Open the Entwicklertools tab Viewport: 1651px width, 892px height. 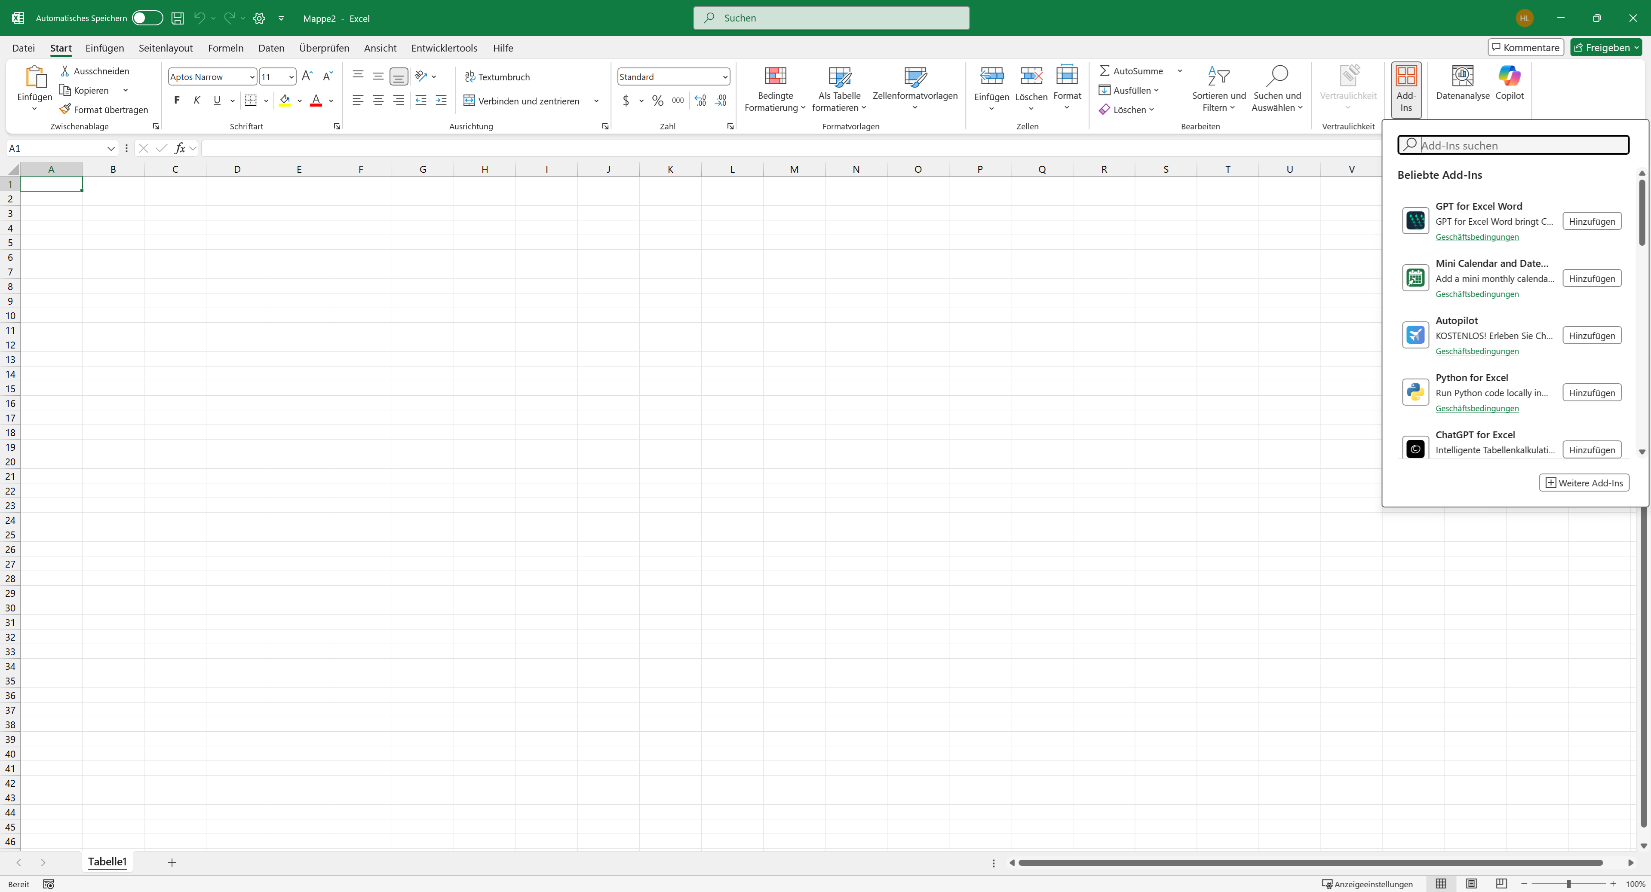(444, 48)
